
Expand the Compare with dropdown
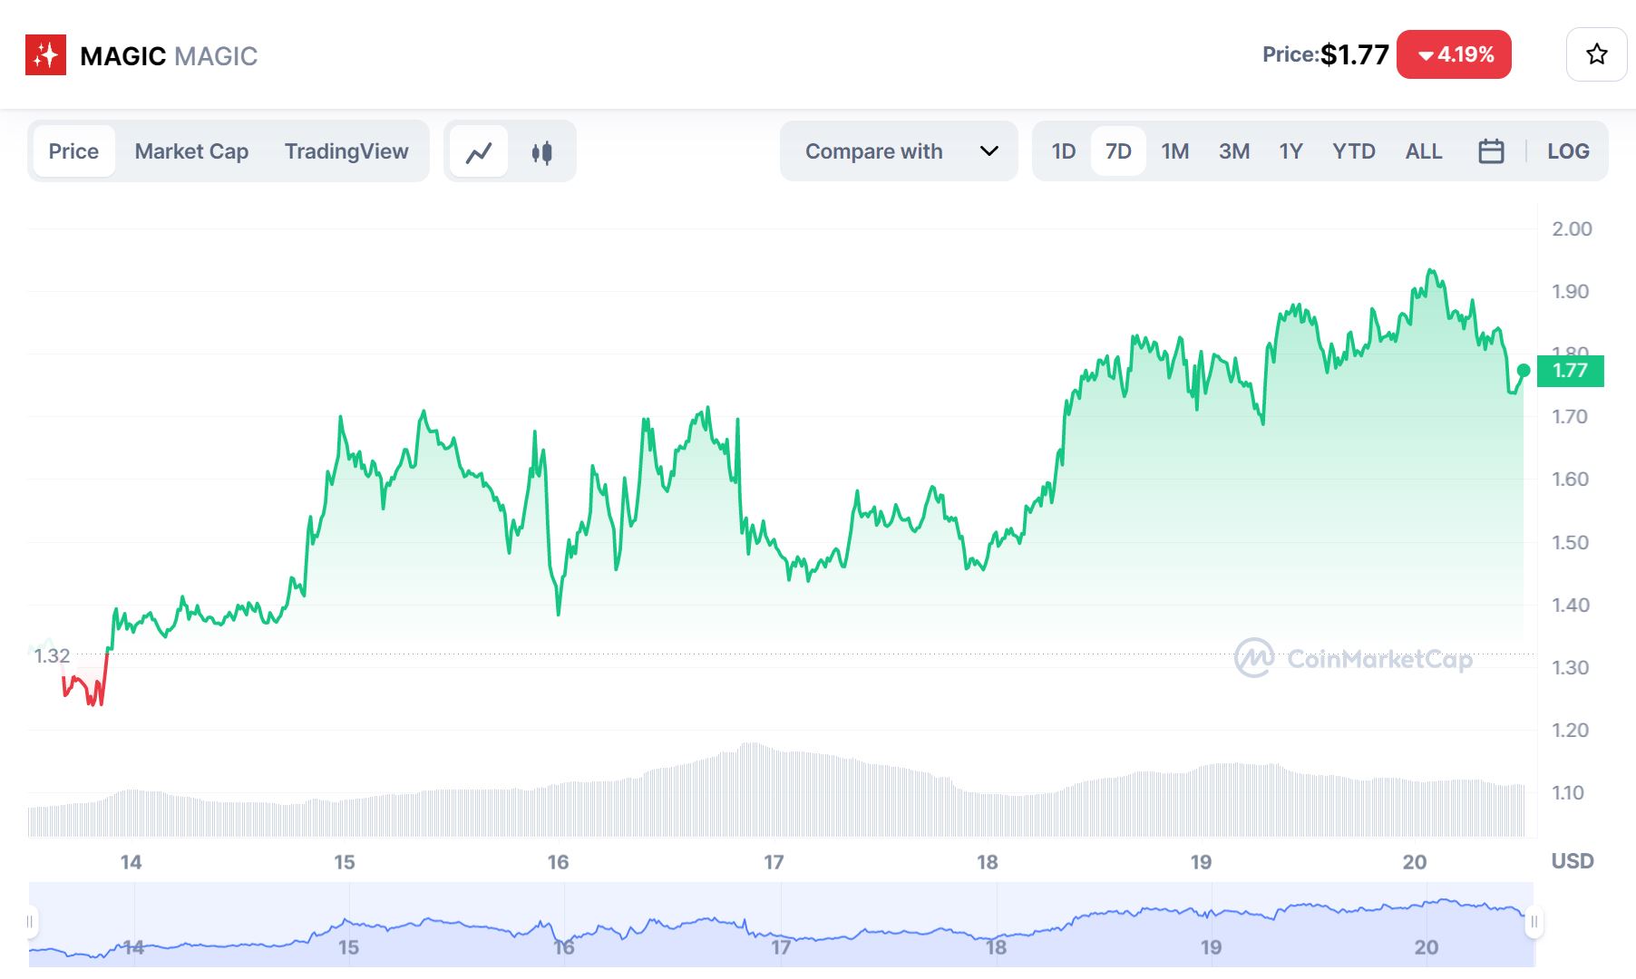[x=899, y=151]
